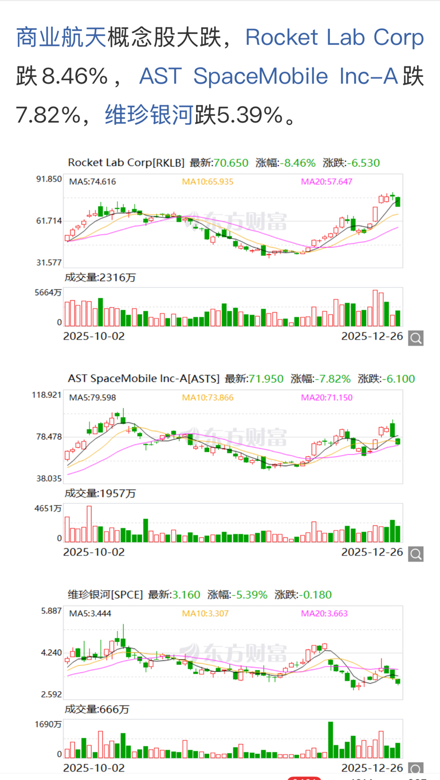440x780 pixels.
Task: Select the ASTS drop value -6.100
Action: [398, 379]
